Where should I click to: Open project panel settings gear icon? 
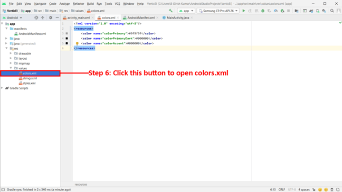pyautogui.click(x=51, y=17)
